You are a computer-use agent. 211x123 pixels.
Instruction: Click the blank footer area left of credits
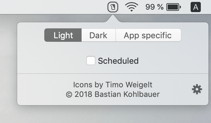point(41,90)
